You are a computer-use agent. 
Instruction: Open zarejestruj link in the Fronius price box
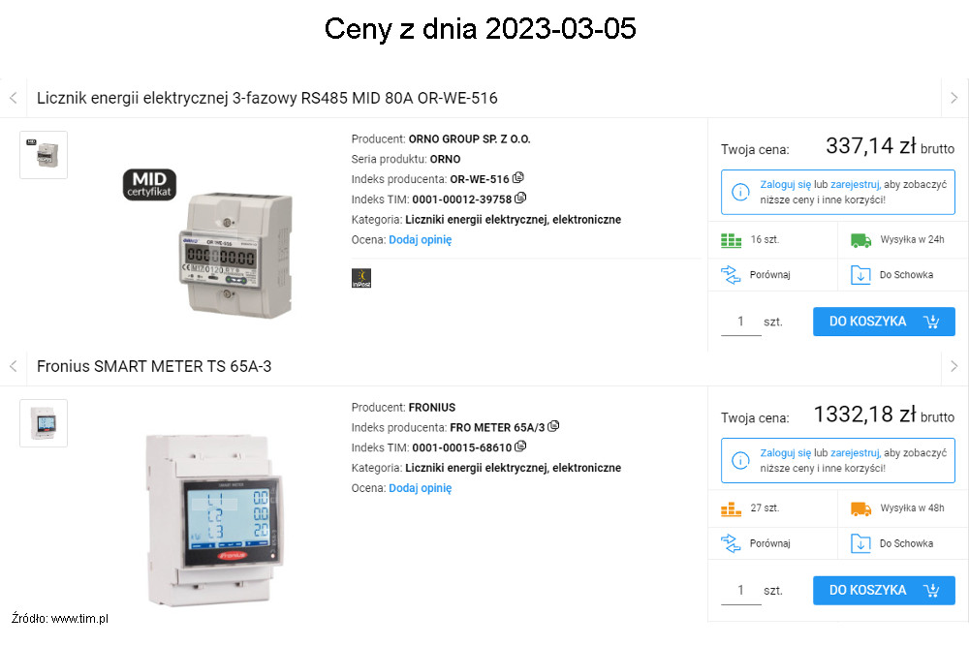[855, 452]
